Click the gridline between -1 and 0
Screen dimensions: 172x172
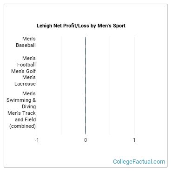pos(61,86)
